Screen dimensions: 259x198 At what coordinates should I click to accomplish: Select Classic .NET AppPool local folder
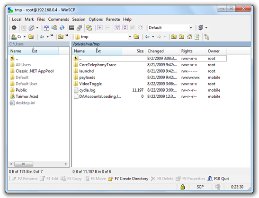tap(35, 71)
